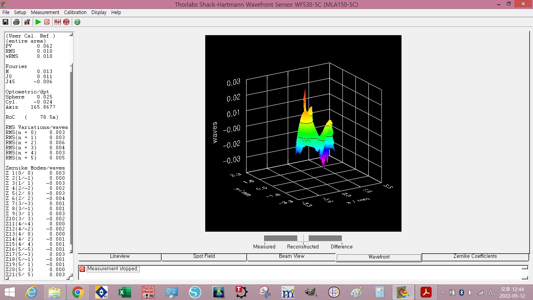Show hidden system tray icons arrow
The height and width of the screenshot is (300, 533).
tap(442, 293)
